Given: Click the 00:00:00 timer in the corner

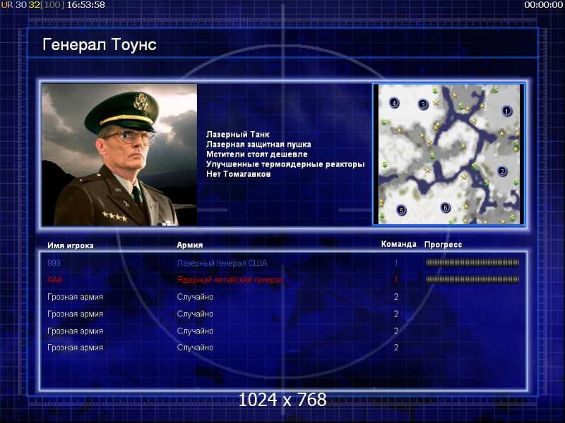Looking at the screenshot, I should (543, 5).
